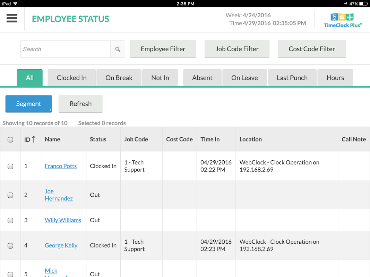Screen dimensions: 370x277
Task: Click the TimeClock Plus logo
Action: tap(343, 21)
